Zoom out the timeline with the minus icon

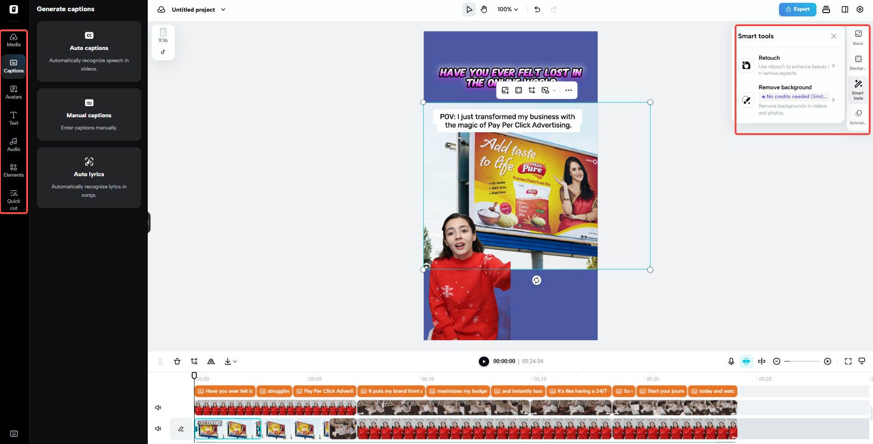click(777, 361)
